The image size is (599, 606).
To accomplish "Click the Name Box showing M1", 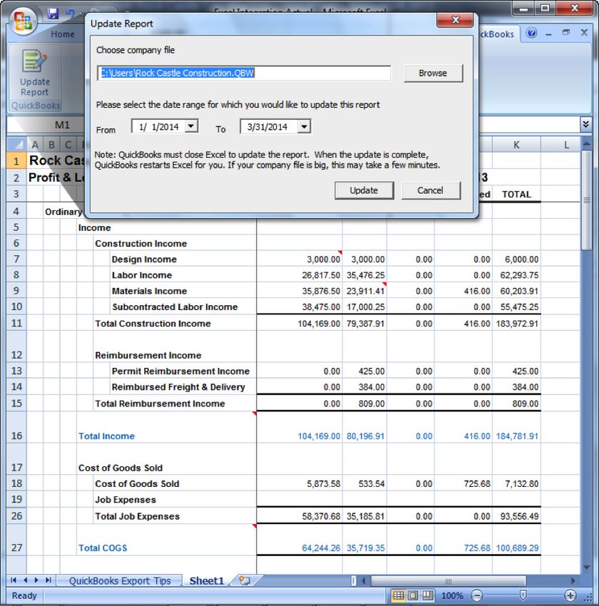I will point(62,125).
